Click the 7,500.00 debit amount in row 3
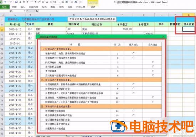Viewport: 196px width, 137px height. click(122, 29)
